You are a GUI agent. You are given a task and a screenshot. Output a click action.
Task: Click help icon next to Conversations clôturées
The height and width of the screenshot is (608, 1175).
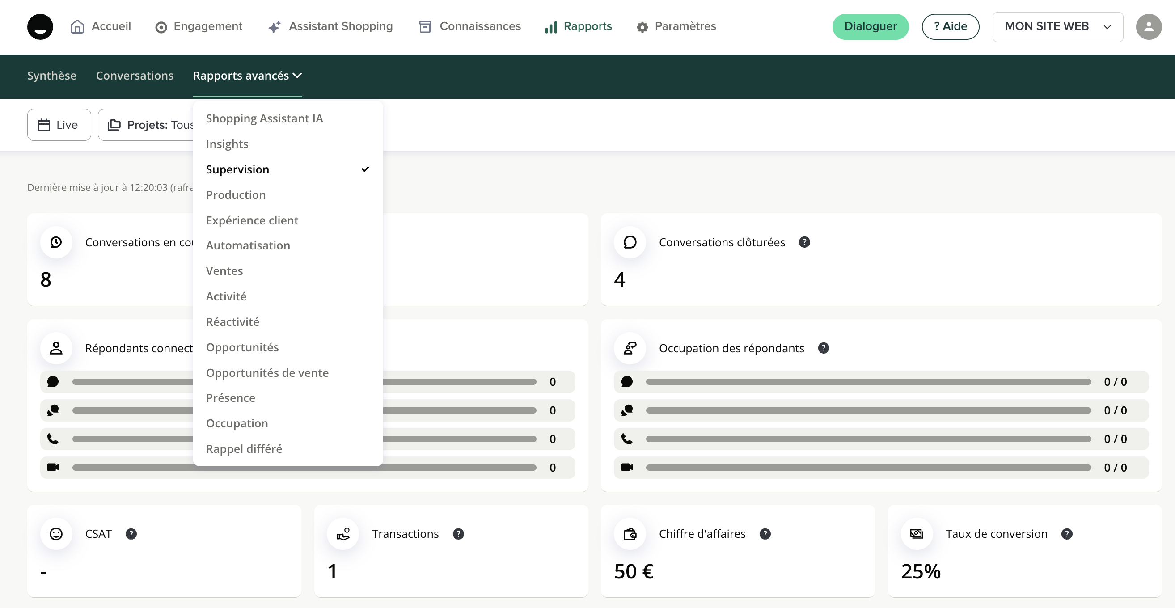[x=804, y=242]
